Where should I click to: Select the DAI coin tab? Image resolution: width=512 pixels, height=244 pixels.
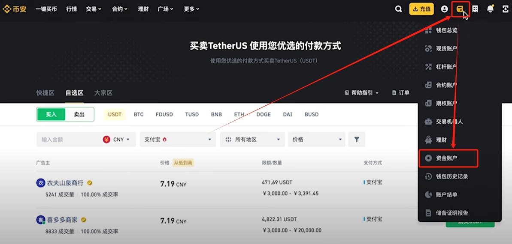point(288,114)
